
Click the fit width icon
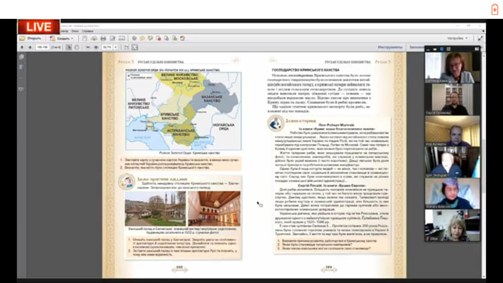[x=126, y=47]
